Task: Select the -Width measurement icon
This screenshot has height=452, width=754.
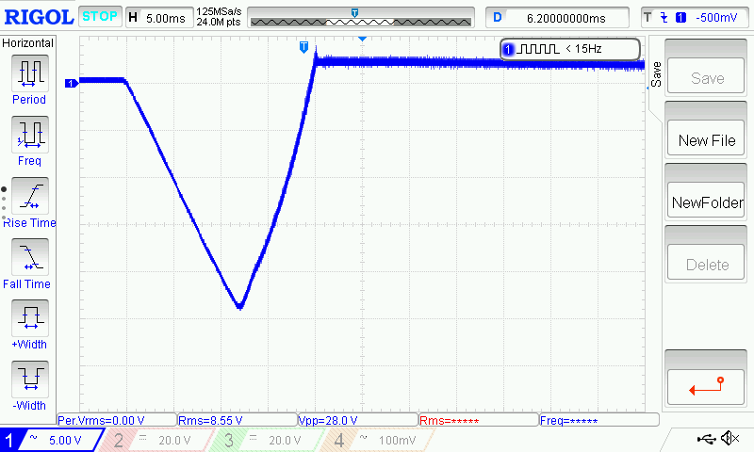Action: point(29,379)
